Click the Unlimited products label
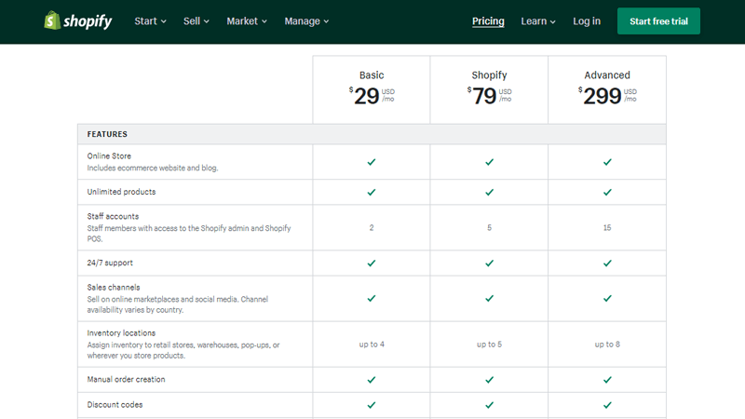745x419 pixels. tap(121, 192)
